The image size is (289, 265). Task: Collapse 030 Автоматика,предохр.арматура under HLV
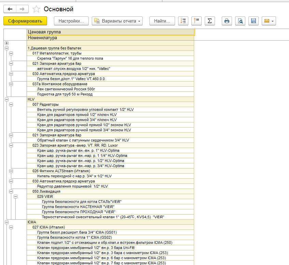coord(11,181)
